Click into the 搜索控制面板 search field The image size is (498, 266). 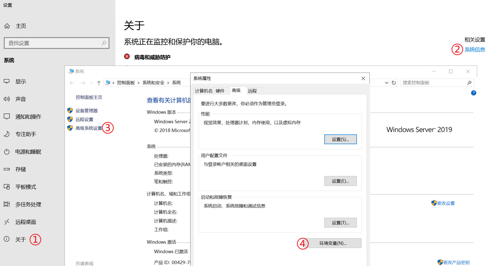click(437, 83)
